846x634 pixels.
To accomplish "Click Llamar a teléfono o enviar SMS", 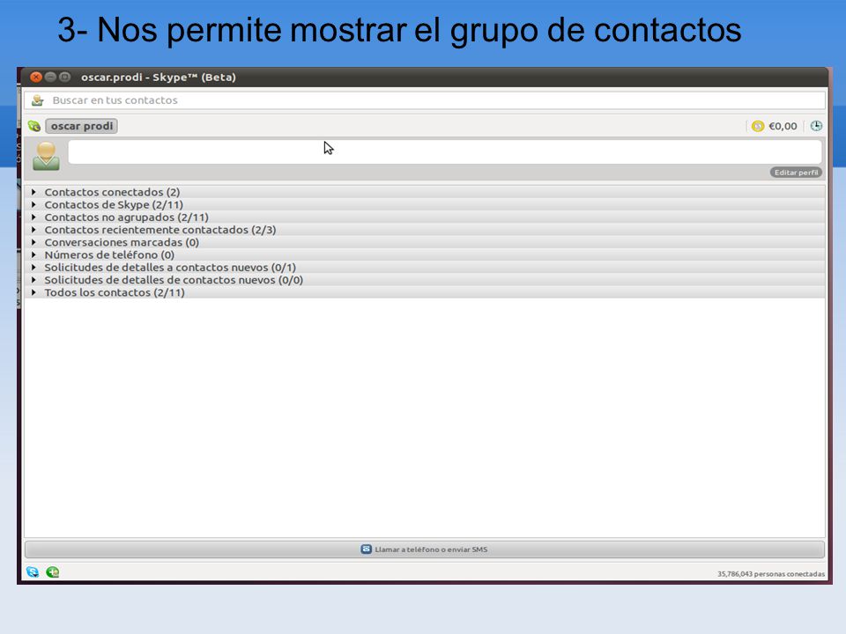I will [425, 549].
